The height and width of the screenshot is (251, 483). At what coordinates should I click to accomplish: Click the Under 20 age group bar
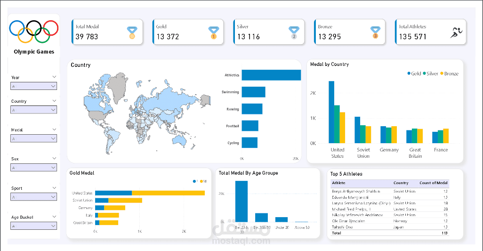click(282, 219)
